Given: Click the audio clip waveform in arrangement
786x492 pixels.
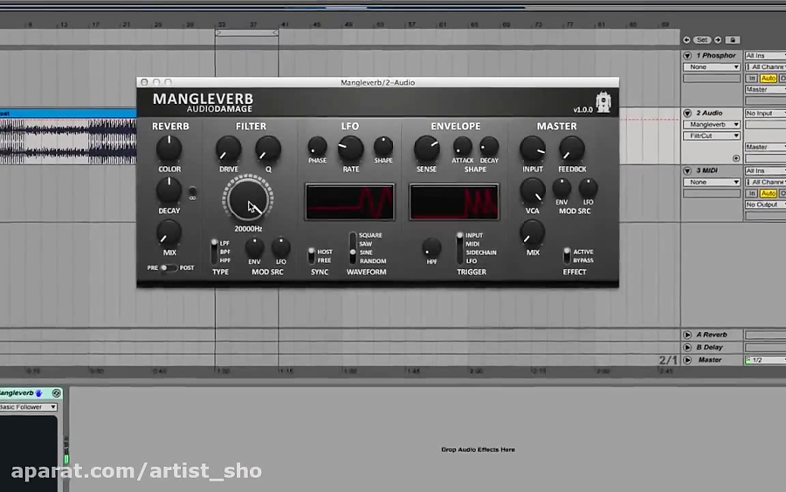Looking at the screenshot, I should click(x=68, y=142).
